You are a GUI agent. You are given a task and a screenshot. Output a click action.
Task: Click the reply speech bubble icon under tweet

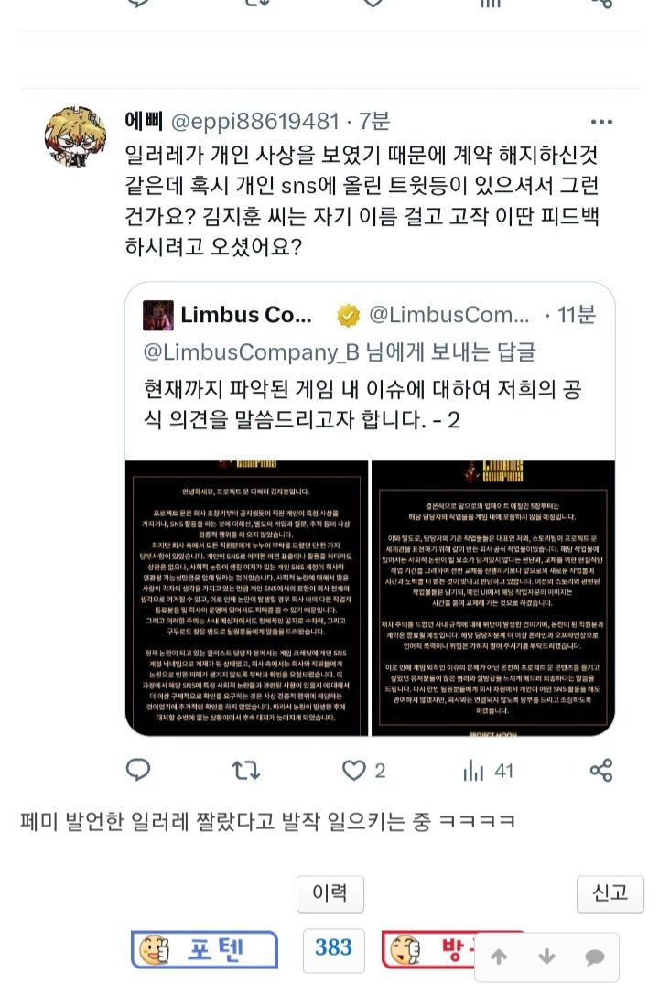click(138, 770)
